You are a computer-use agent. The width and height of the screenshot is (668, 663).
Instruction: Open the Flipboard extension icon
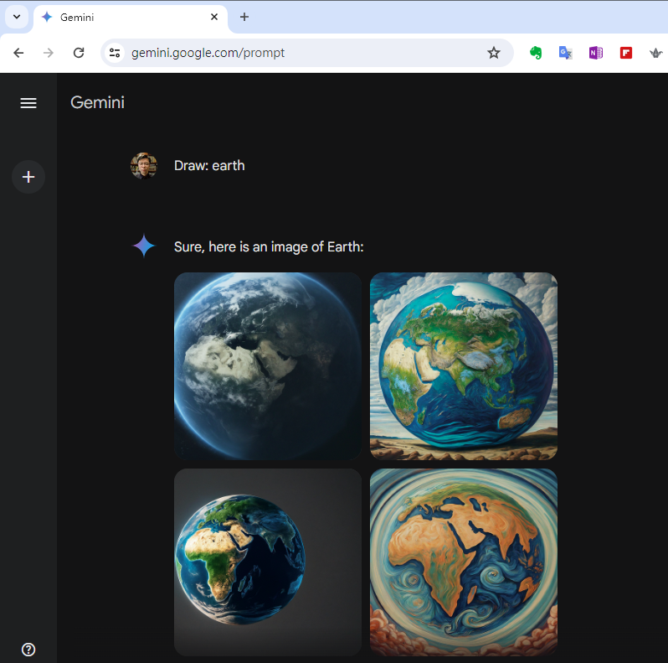(x=626, y=53)
